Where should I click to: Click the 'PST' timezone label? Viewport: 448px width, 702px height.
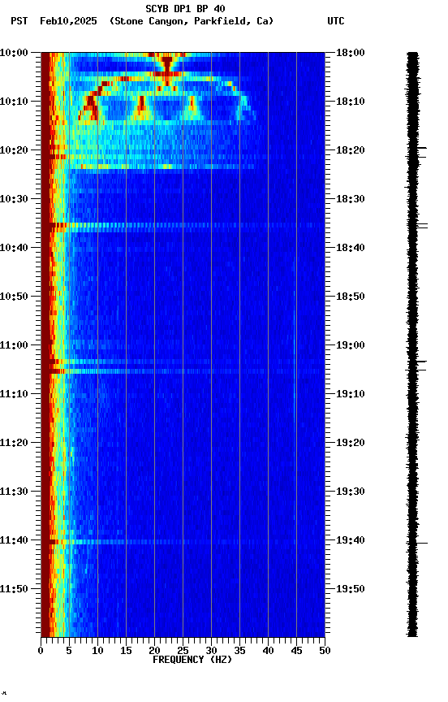pos(19,21)
